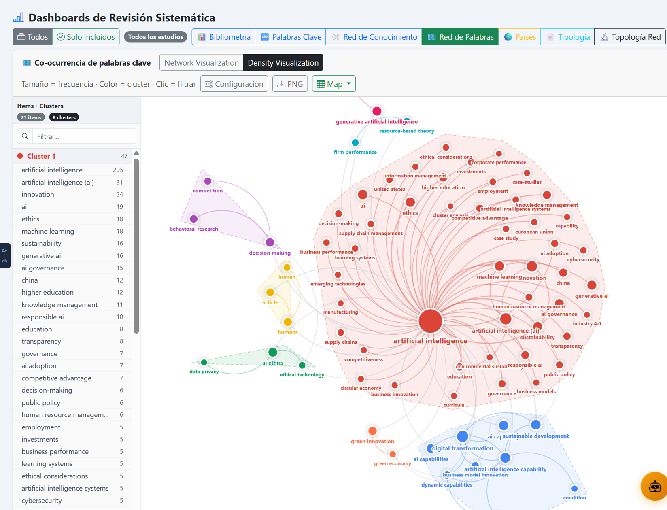
Task: Open the Map dropdown menu
Action: tap(334, 84)
